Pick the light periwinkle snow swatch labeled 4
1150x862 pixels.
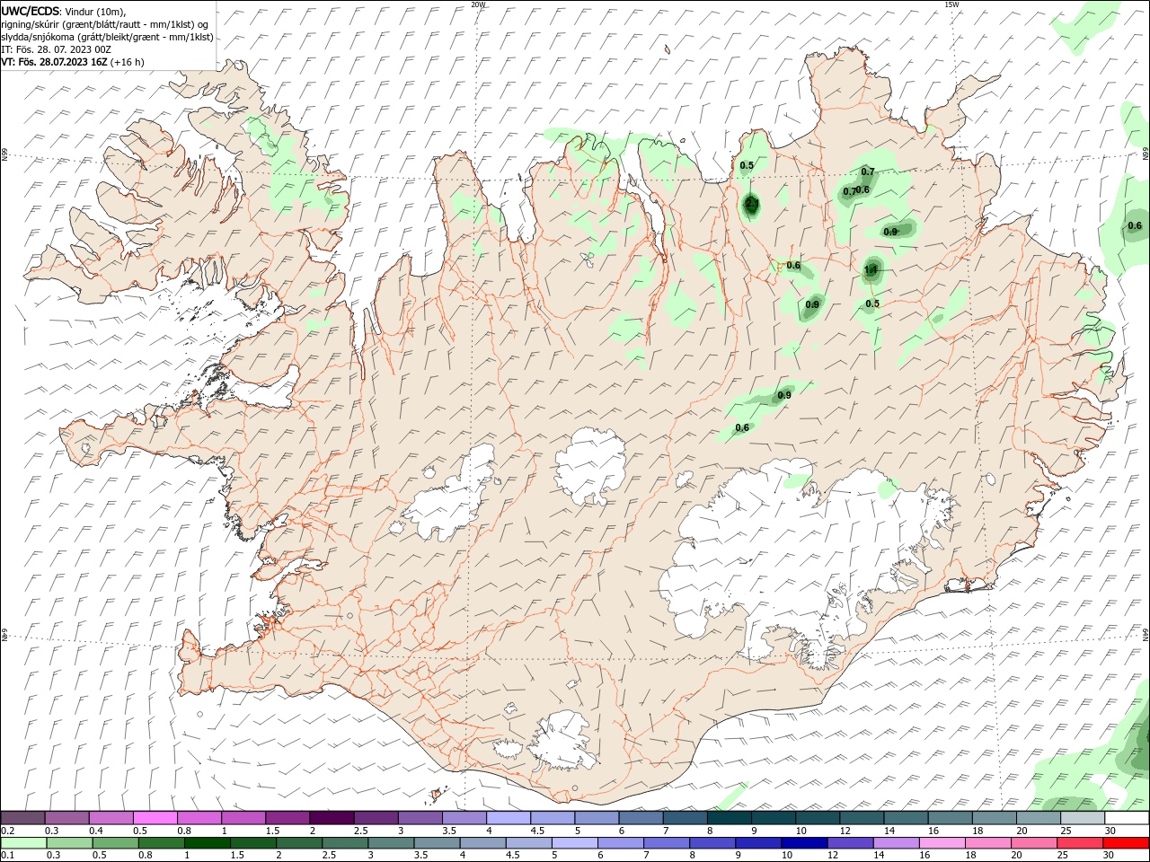509,817
